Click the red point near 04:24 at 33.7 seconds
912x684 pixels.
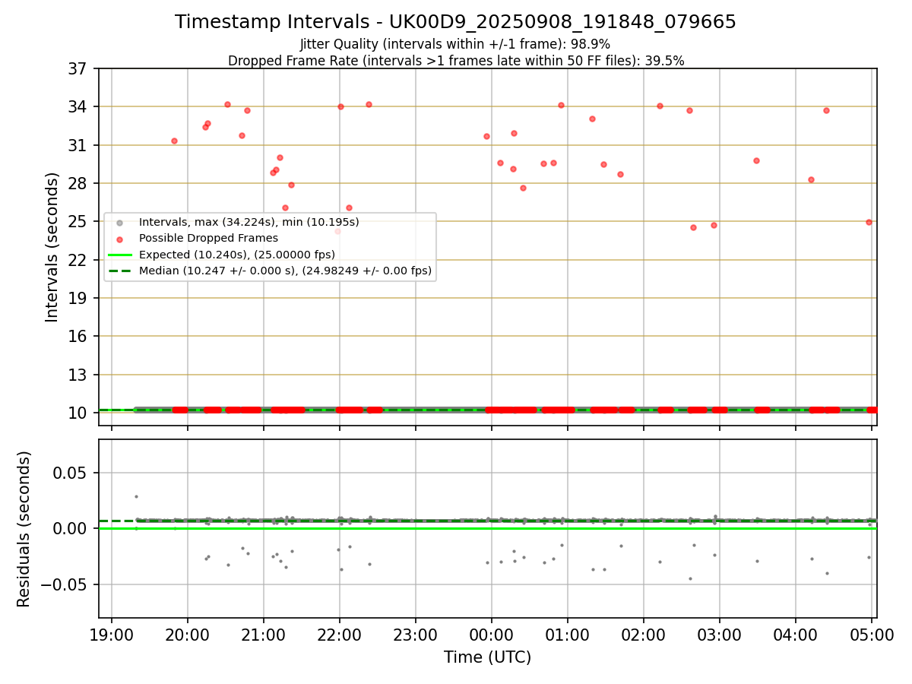826,110
